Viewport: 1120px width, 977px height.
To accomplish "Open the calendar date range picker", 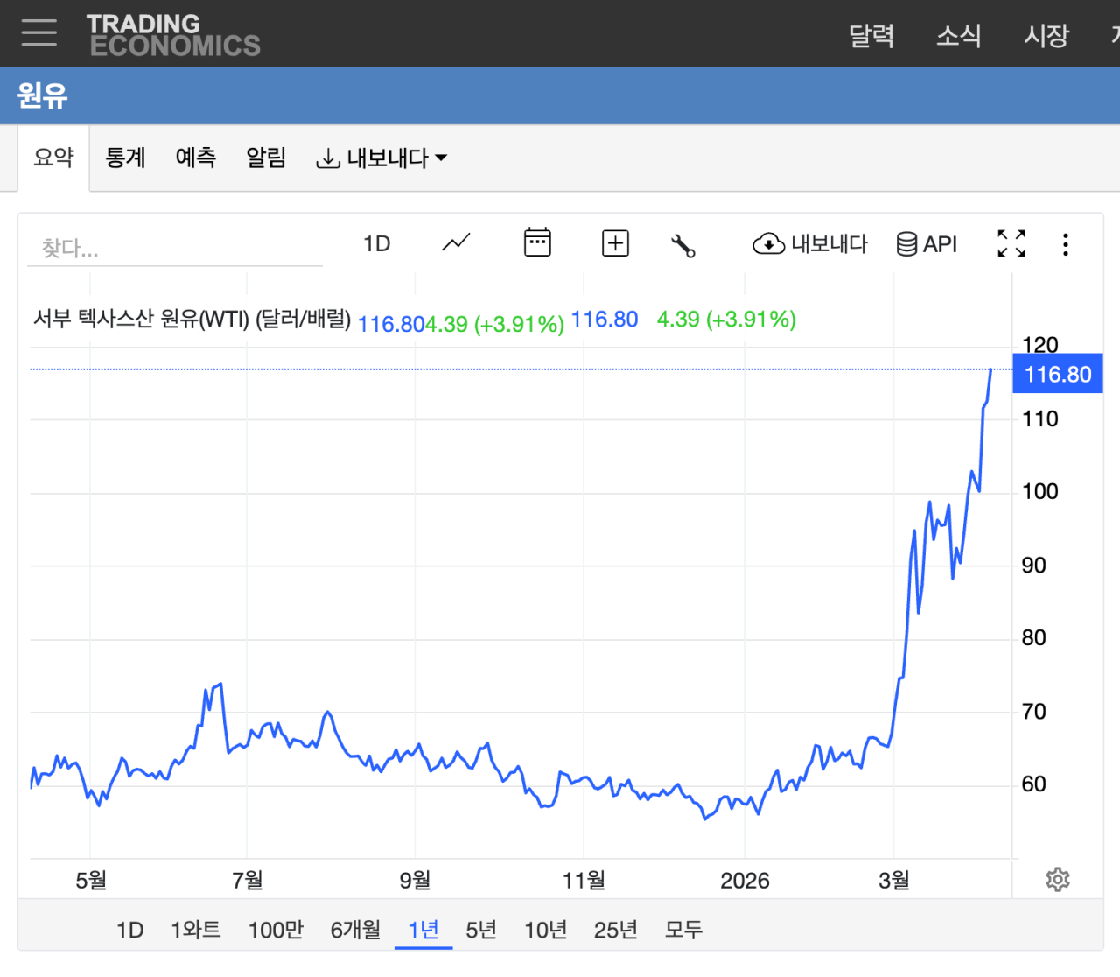I will 537,242.
